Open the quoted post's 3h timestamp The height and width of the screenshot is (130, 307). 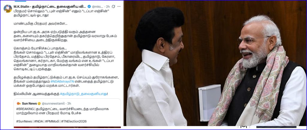69,103
